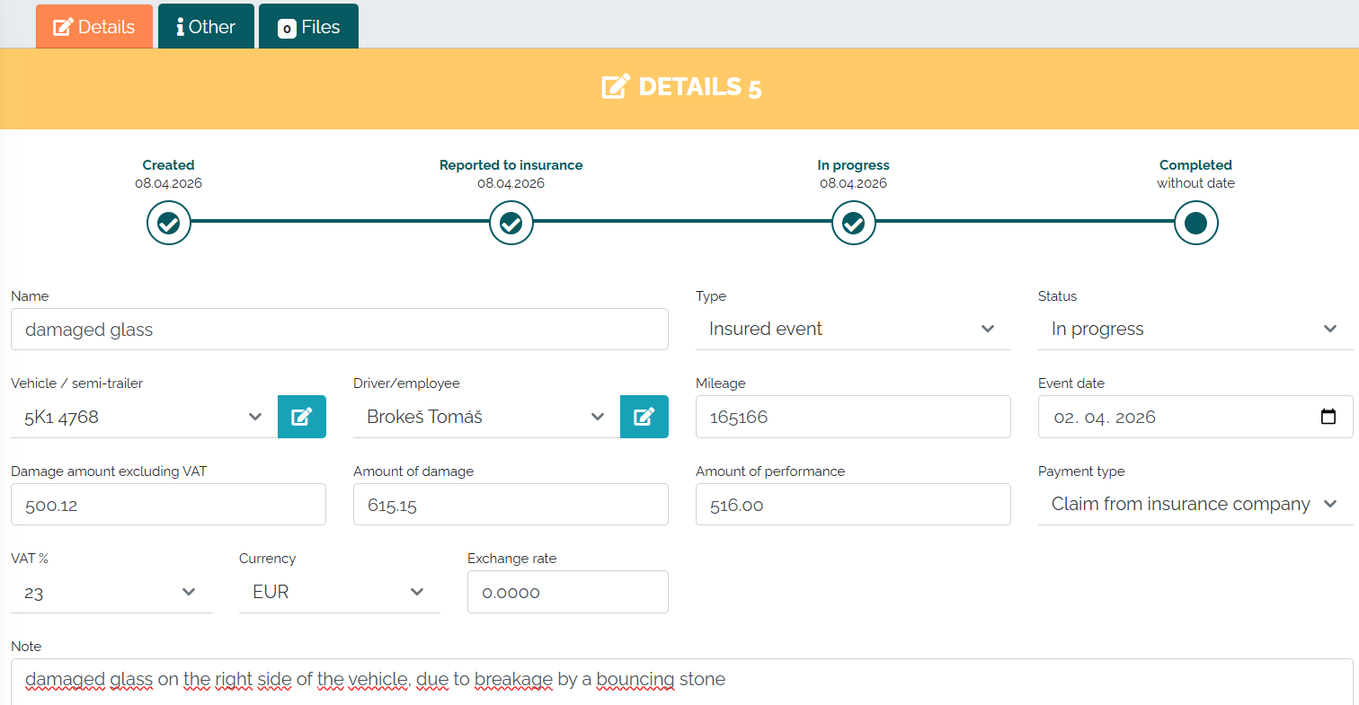Image resolution: width=1359 pixels, height=705 pixels.
Task: Open the VAT % dropdown
Action: click(111, 592)
